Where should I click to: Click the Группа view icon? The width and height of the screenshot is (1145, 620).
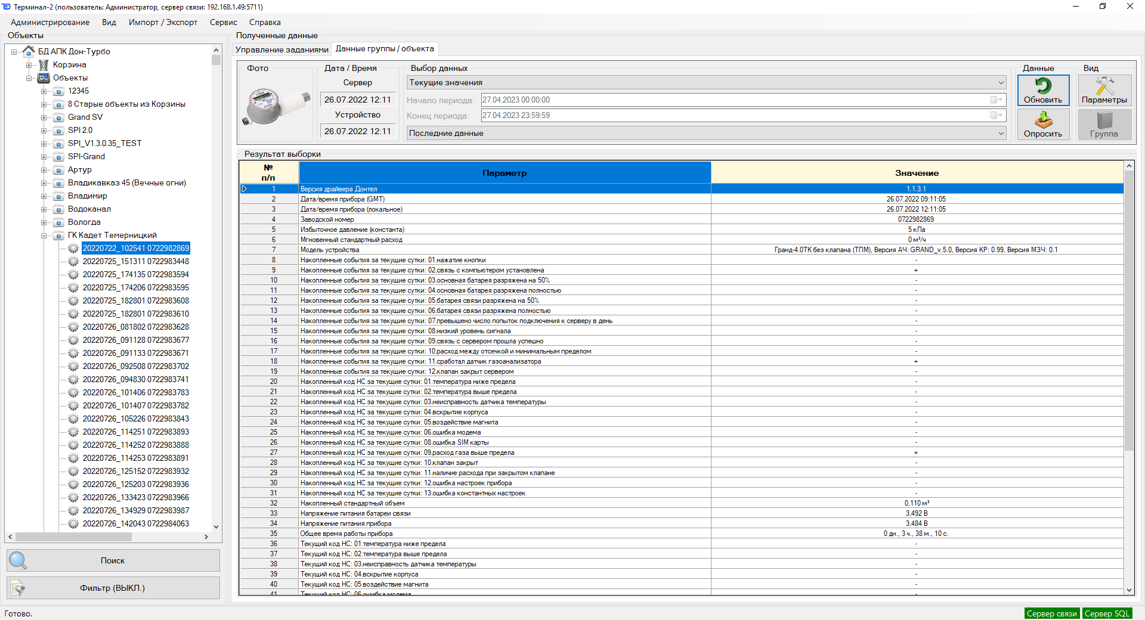(1104, 125)
